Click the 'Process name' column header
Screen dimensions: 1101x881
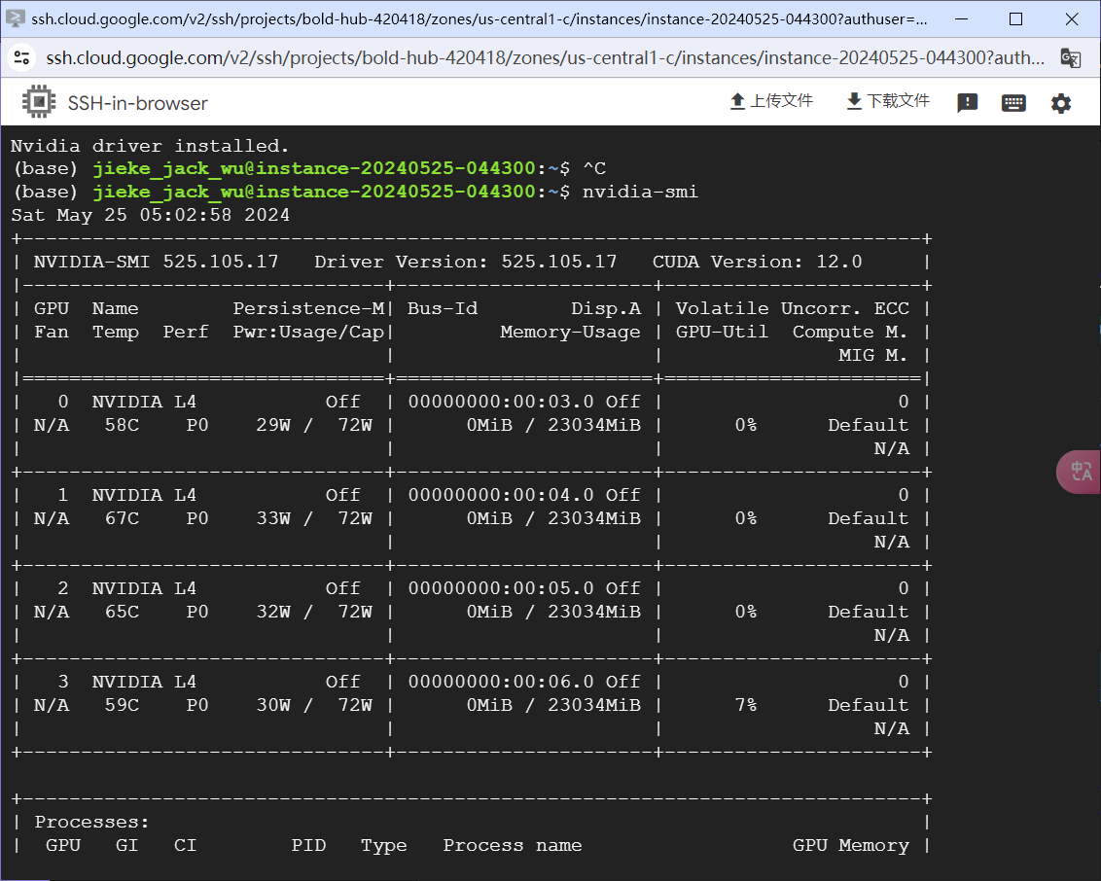(x=513, y=845)
